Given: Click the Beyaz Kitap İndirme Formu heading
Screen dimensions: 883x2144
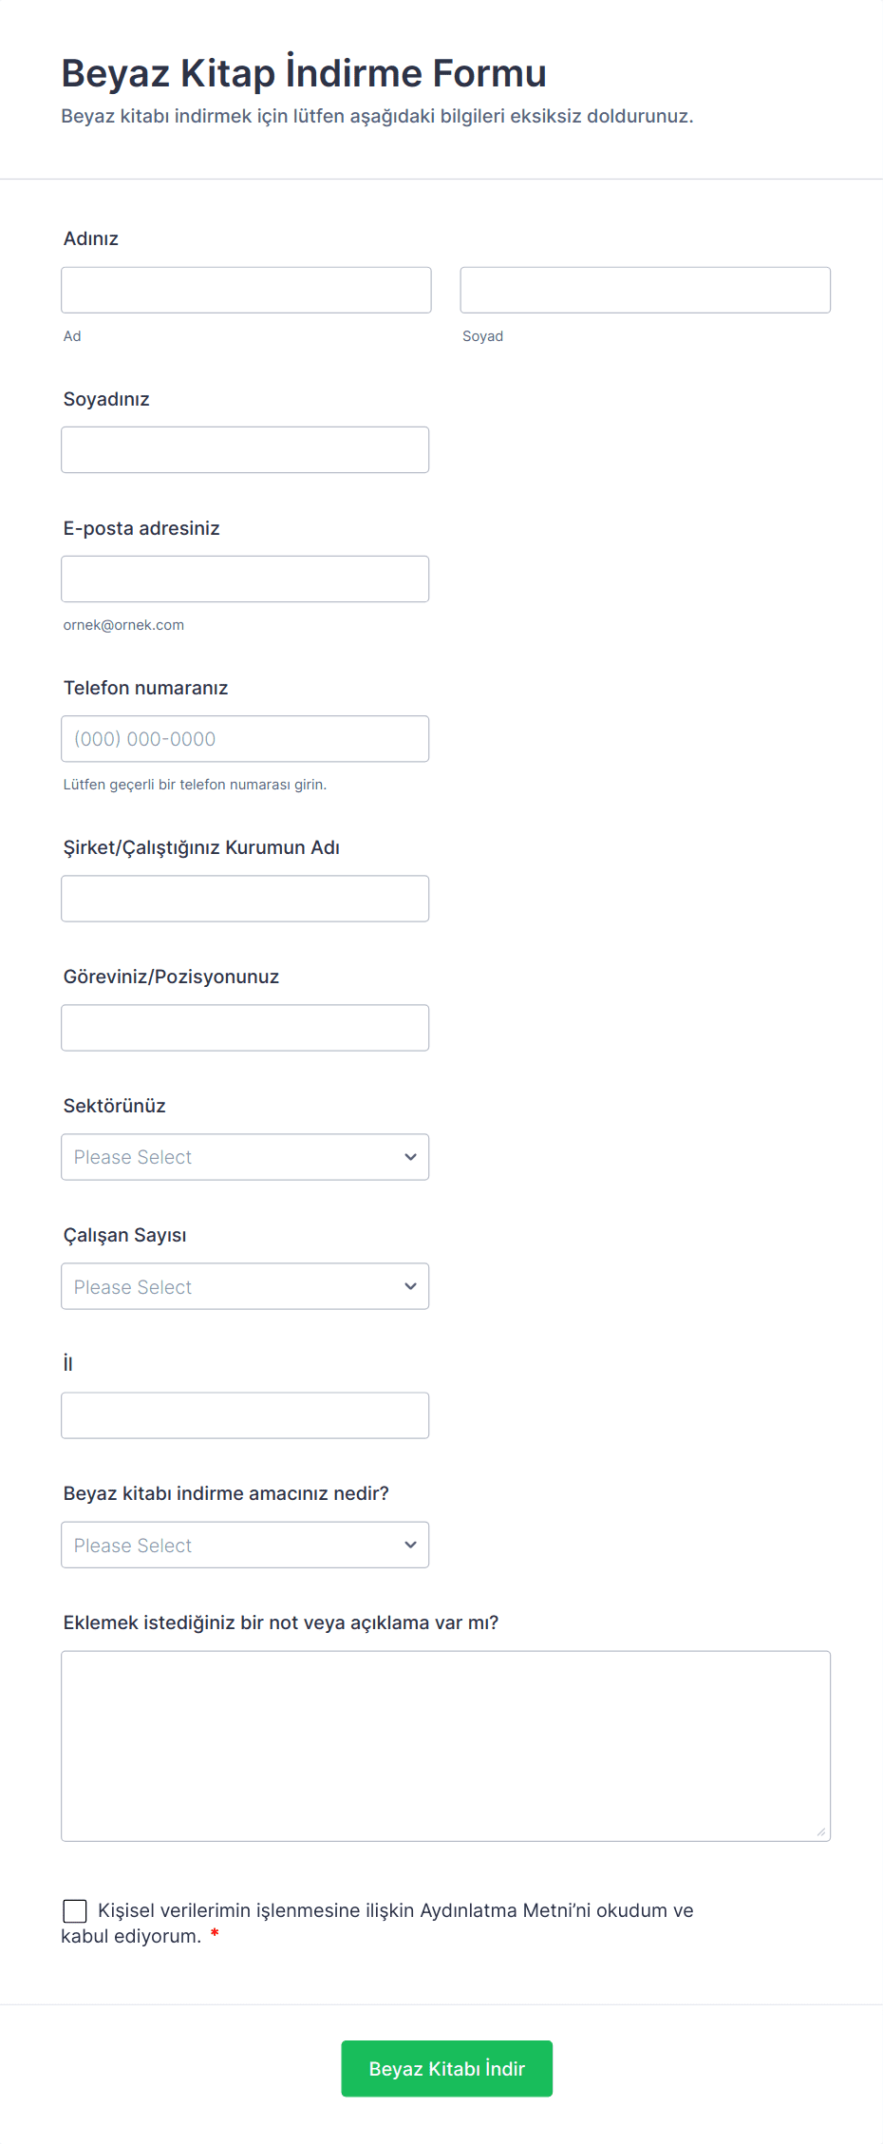Looking at the screenshot, I should tap(304, 73).
